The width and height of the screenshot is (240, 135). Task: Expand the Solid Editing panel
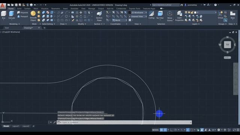pos(48,24)
